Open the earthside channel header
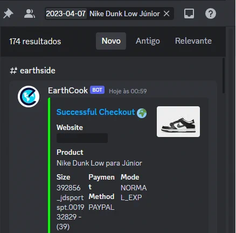Viewport: 236px width, 233px height. point(33,71)
